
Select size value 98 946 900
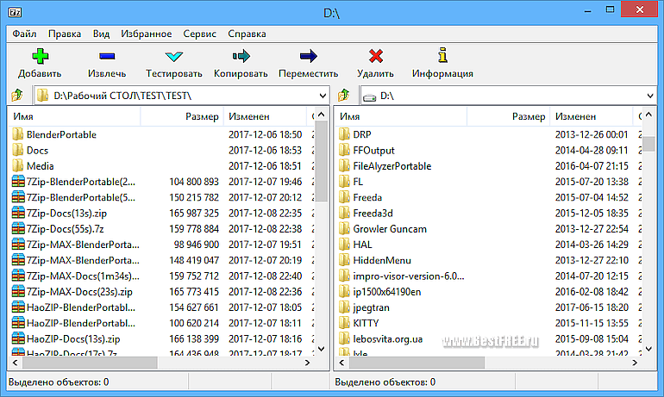[x=197, y=245]
